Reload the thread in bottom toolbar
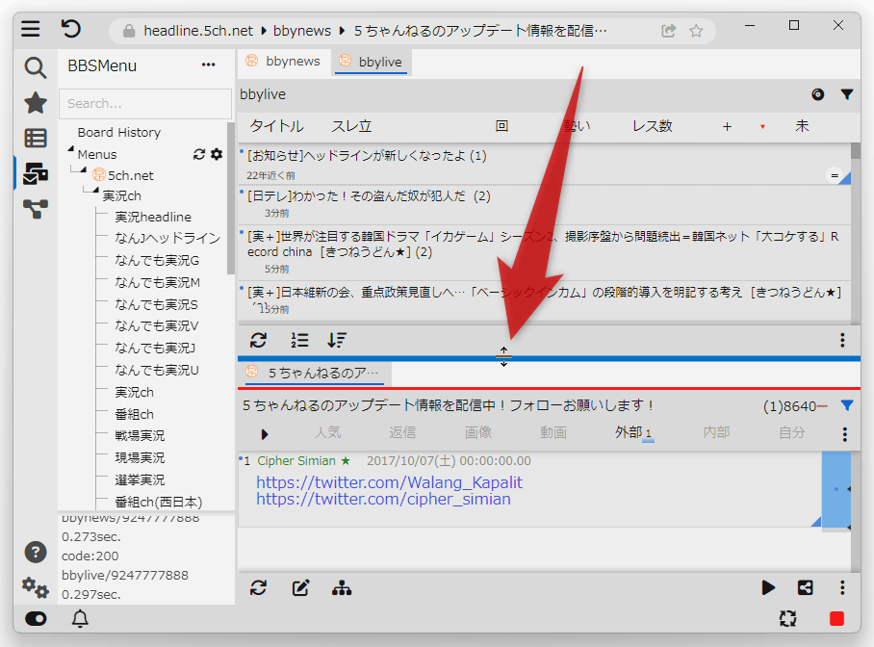This screenshot has width=874, height=647. click(x=258, y=588)
